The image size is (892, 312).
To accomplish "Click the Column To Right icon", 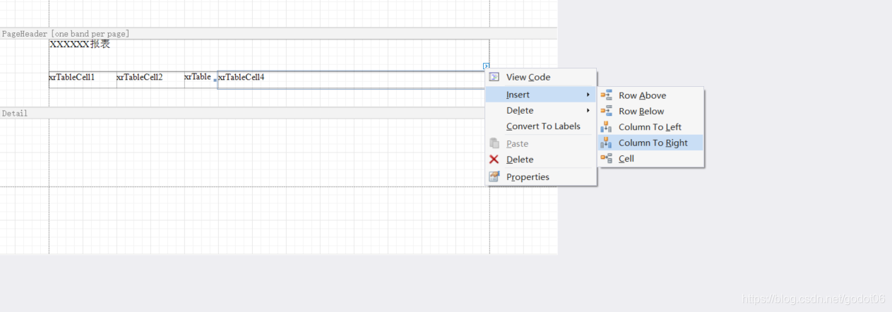I will (606, 143).
